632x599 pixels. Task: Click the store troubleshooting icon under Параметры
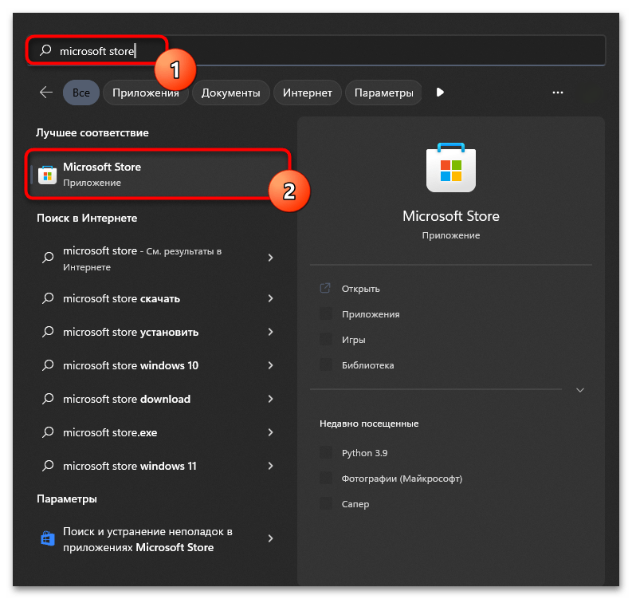tap(48, 538)
